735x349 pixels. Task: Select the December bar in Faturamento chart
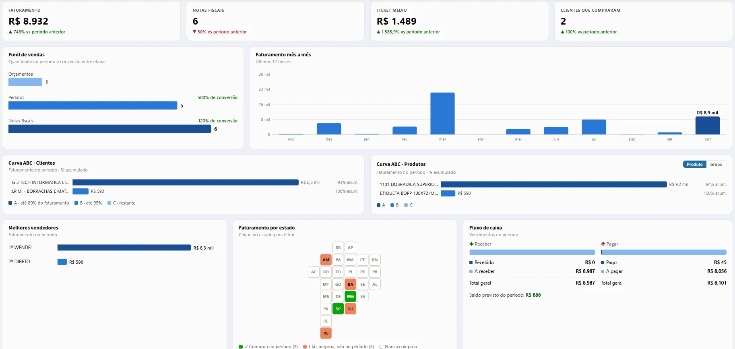[329, 129]
